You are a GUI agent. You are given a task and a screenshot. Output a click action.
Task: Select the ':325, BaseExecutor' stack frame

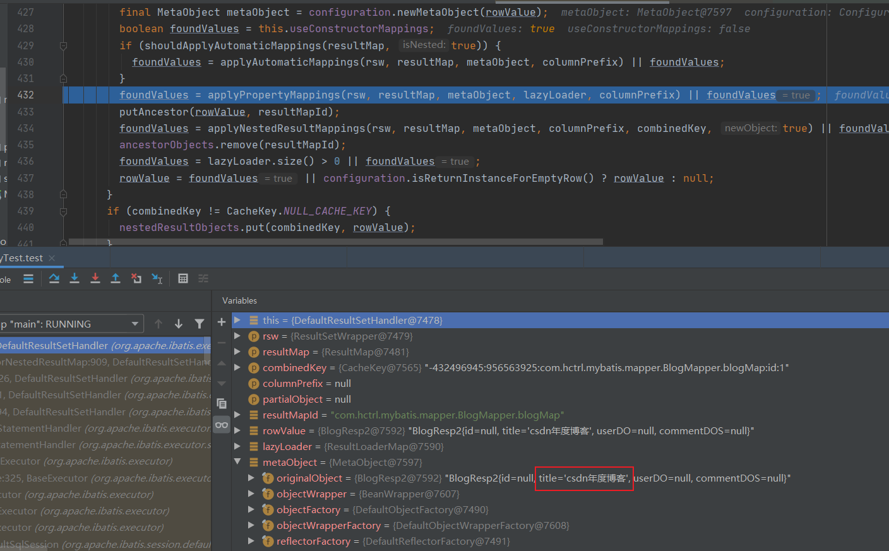click(x=105, y=478)
